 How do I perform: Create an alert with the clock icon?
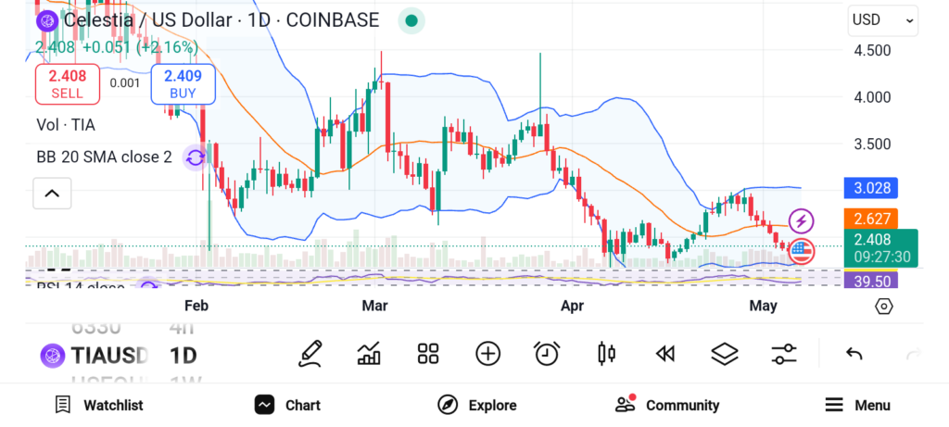[x=547, y=353]
